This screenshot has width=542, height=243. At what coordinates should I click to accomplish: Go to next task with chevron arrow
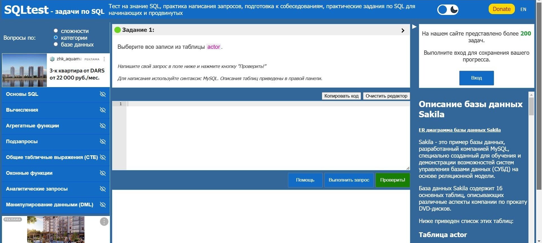[x=403, y=30]
